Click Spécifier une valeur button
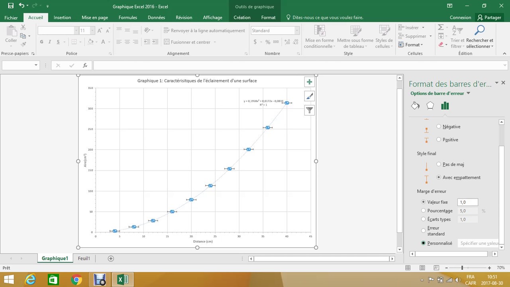This screenshot has width=510, height=287. pos(478,243)
